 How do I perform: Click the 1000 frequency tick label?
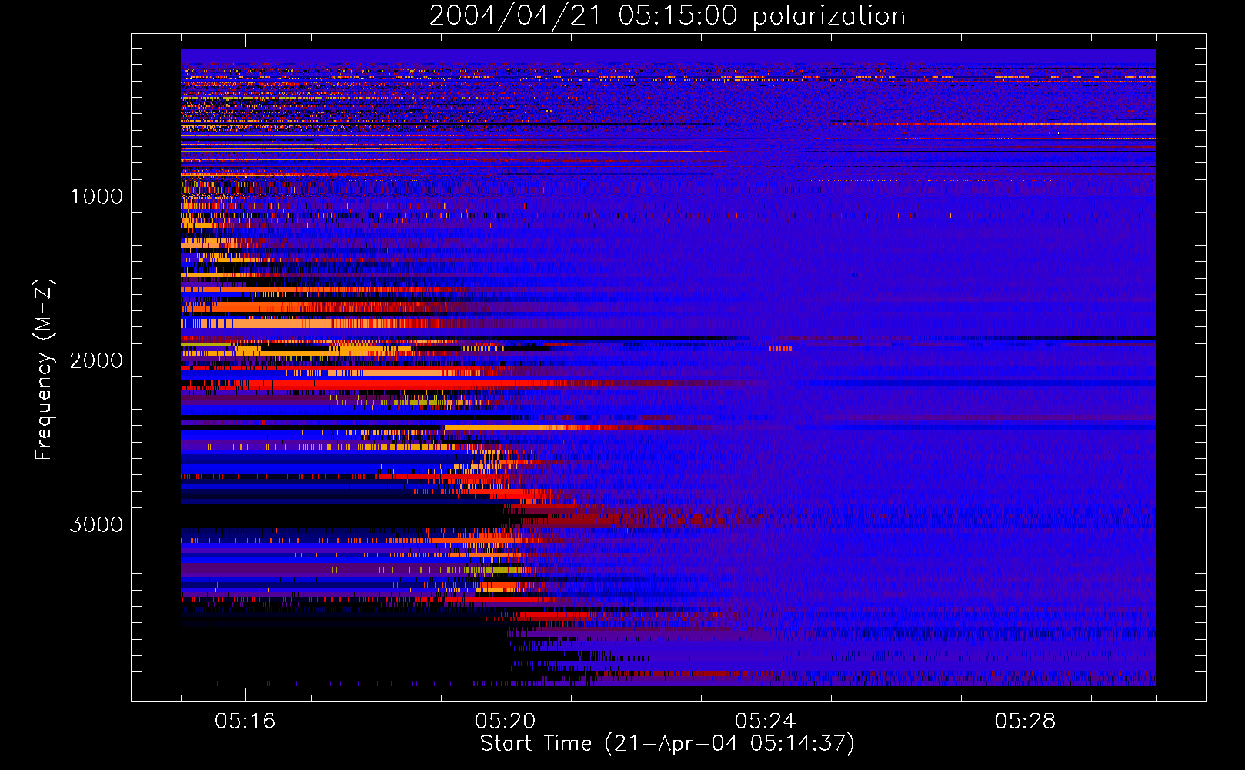point(96,196)
